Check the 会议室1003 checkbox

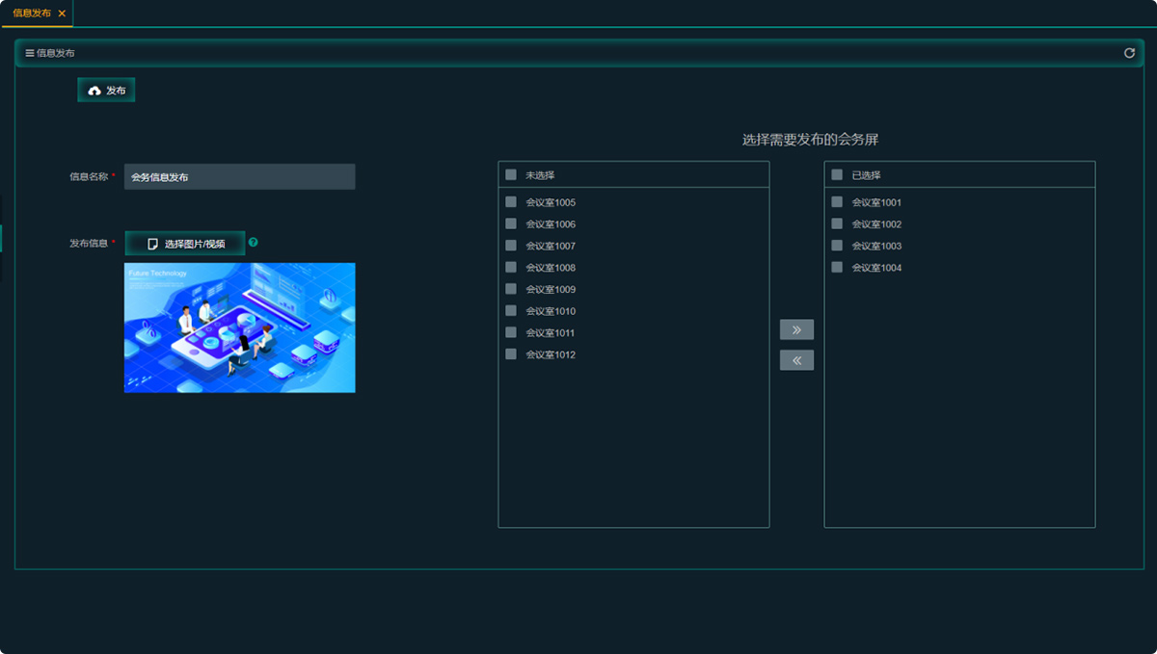(837, 246)
